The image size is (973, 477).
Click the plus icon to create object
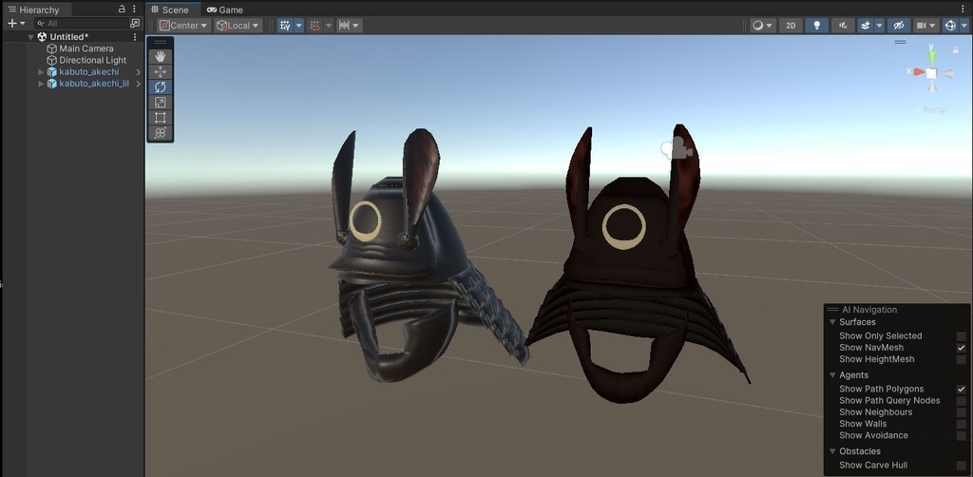pyautogui.click(x=11, y=24)
